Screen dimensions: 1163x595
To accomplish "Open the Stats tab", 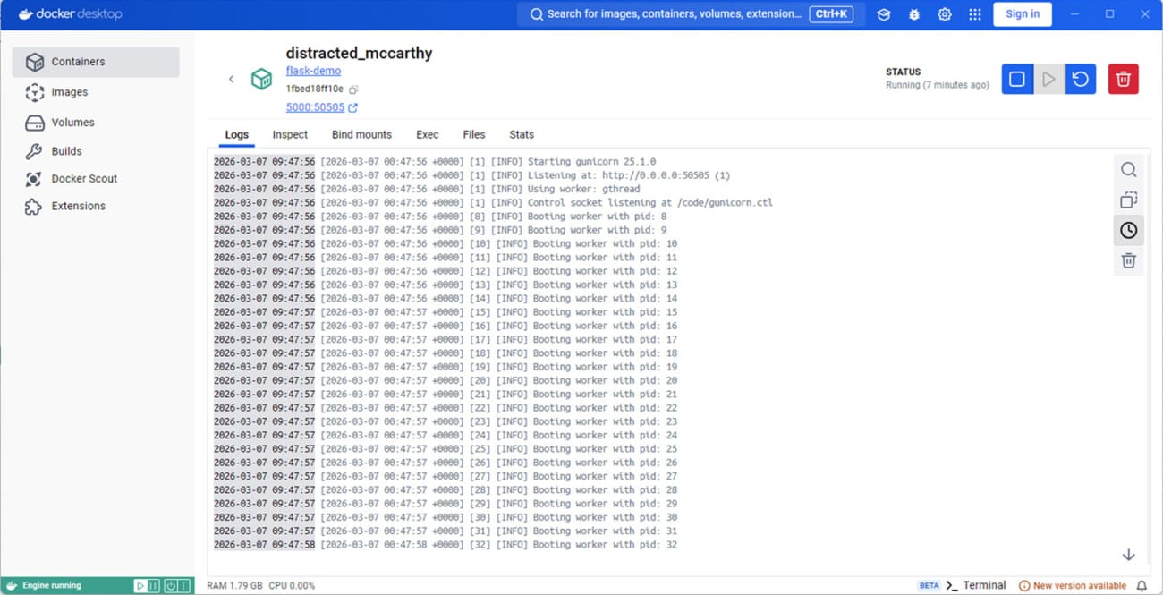I will (x=521, y=135).
